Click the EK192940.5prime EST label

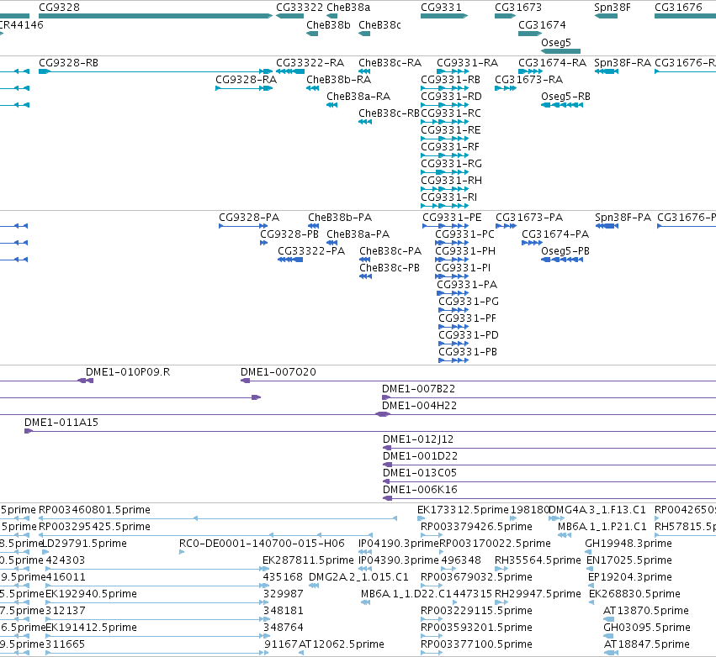pyautogui.click(x=92, y=594)
